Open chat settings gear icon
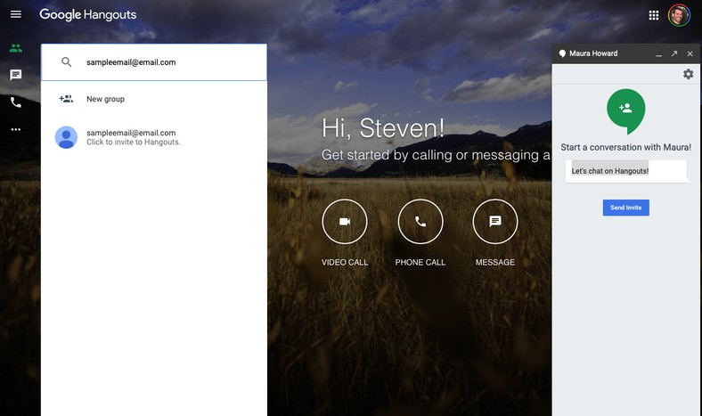This screenshot has height=416, width=702. 688,74
